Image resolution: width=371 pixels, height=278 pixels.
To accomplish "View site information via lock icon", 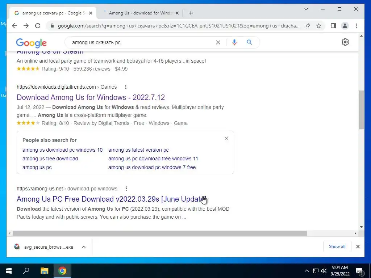I will [x=52, y=26].
